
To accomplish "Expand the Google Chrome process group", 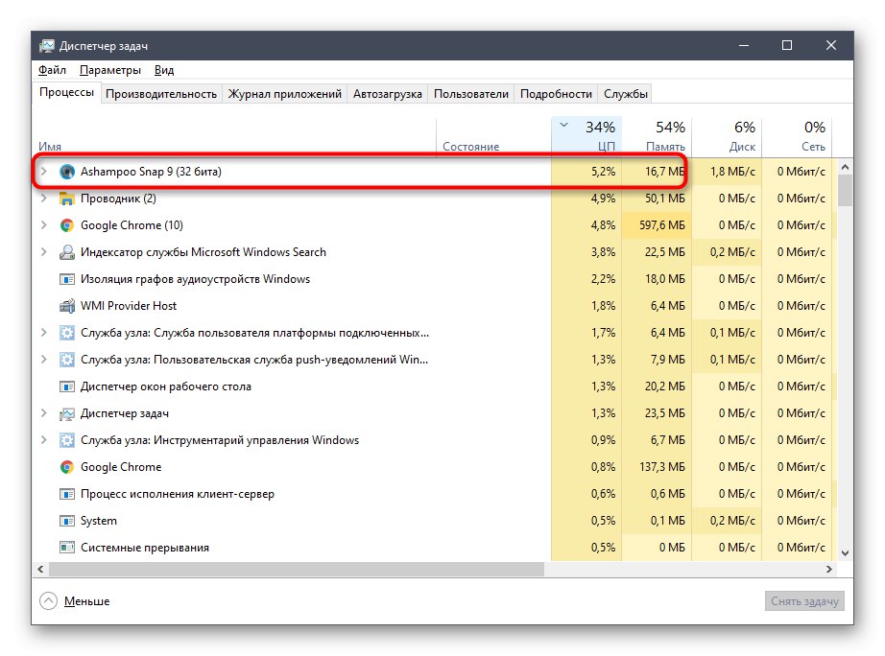I will pyautogui.click(x=42, y=225).
